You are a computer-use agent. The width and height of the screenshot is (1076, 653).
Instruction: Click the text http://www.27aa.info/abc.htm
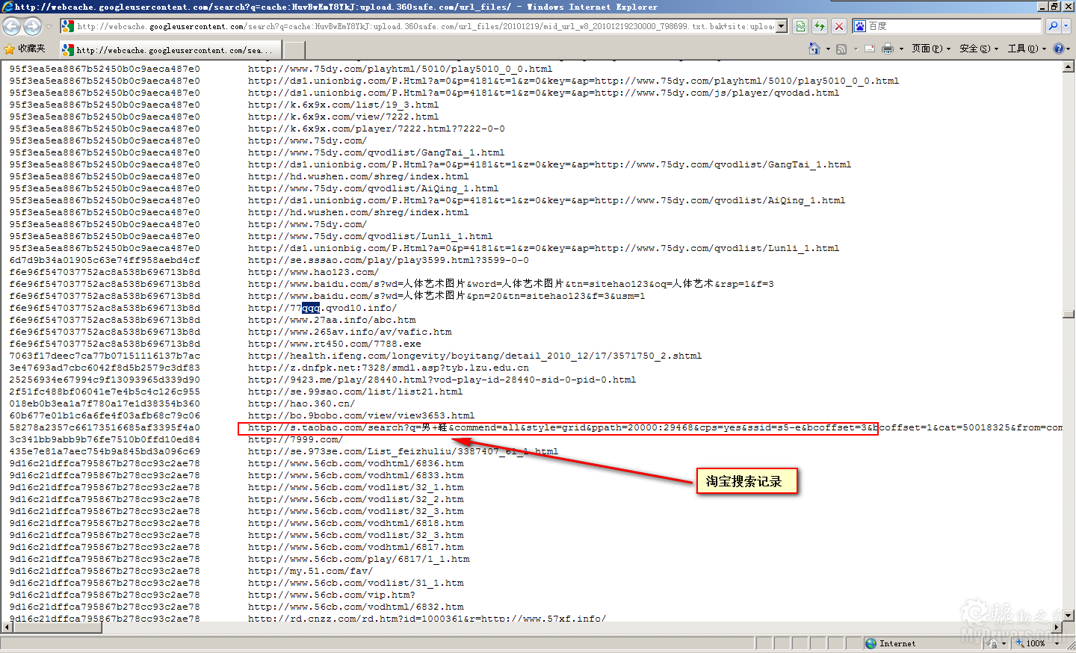pyautogui.click(x=332, y=320)
